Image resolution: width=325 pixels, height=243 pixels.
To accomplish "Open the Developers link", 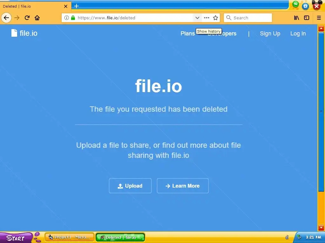I will point(222,34).
